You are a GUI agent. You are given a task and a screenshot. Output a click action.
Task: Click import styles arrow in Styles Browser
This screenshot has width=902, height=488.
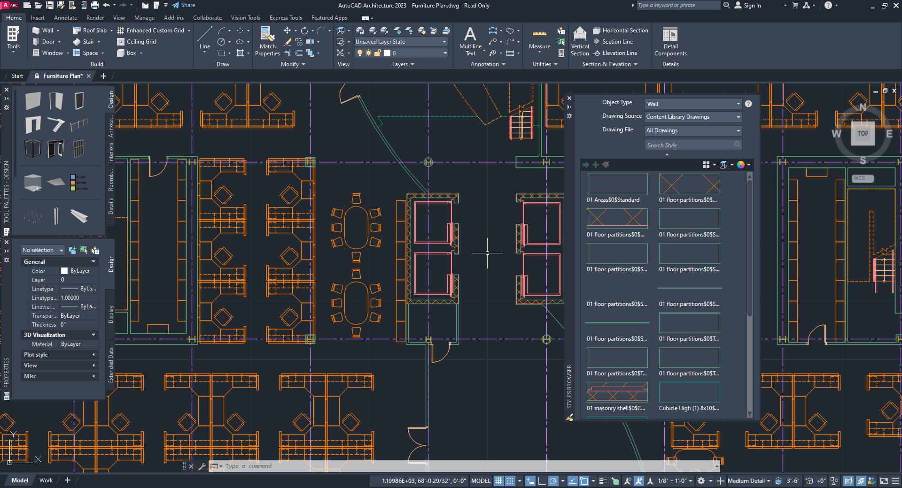586,165
